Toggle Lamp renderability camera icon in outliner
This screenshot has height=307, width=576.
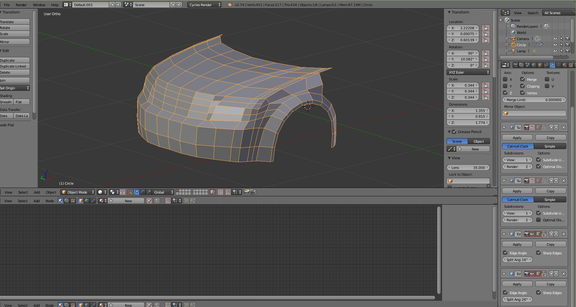click(x=567, y=51)
